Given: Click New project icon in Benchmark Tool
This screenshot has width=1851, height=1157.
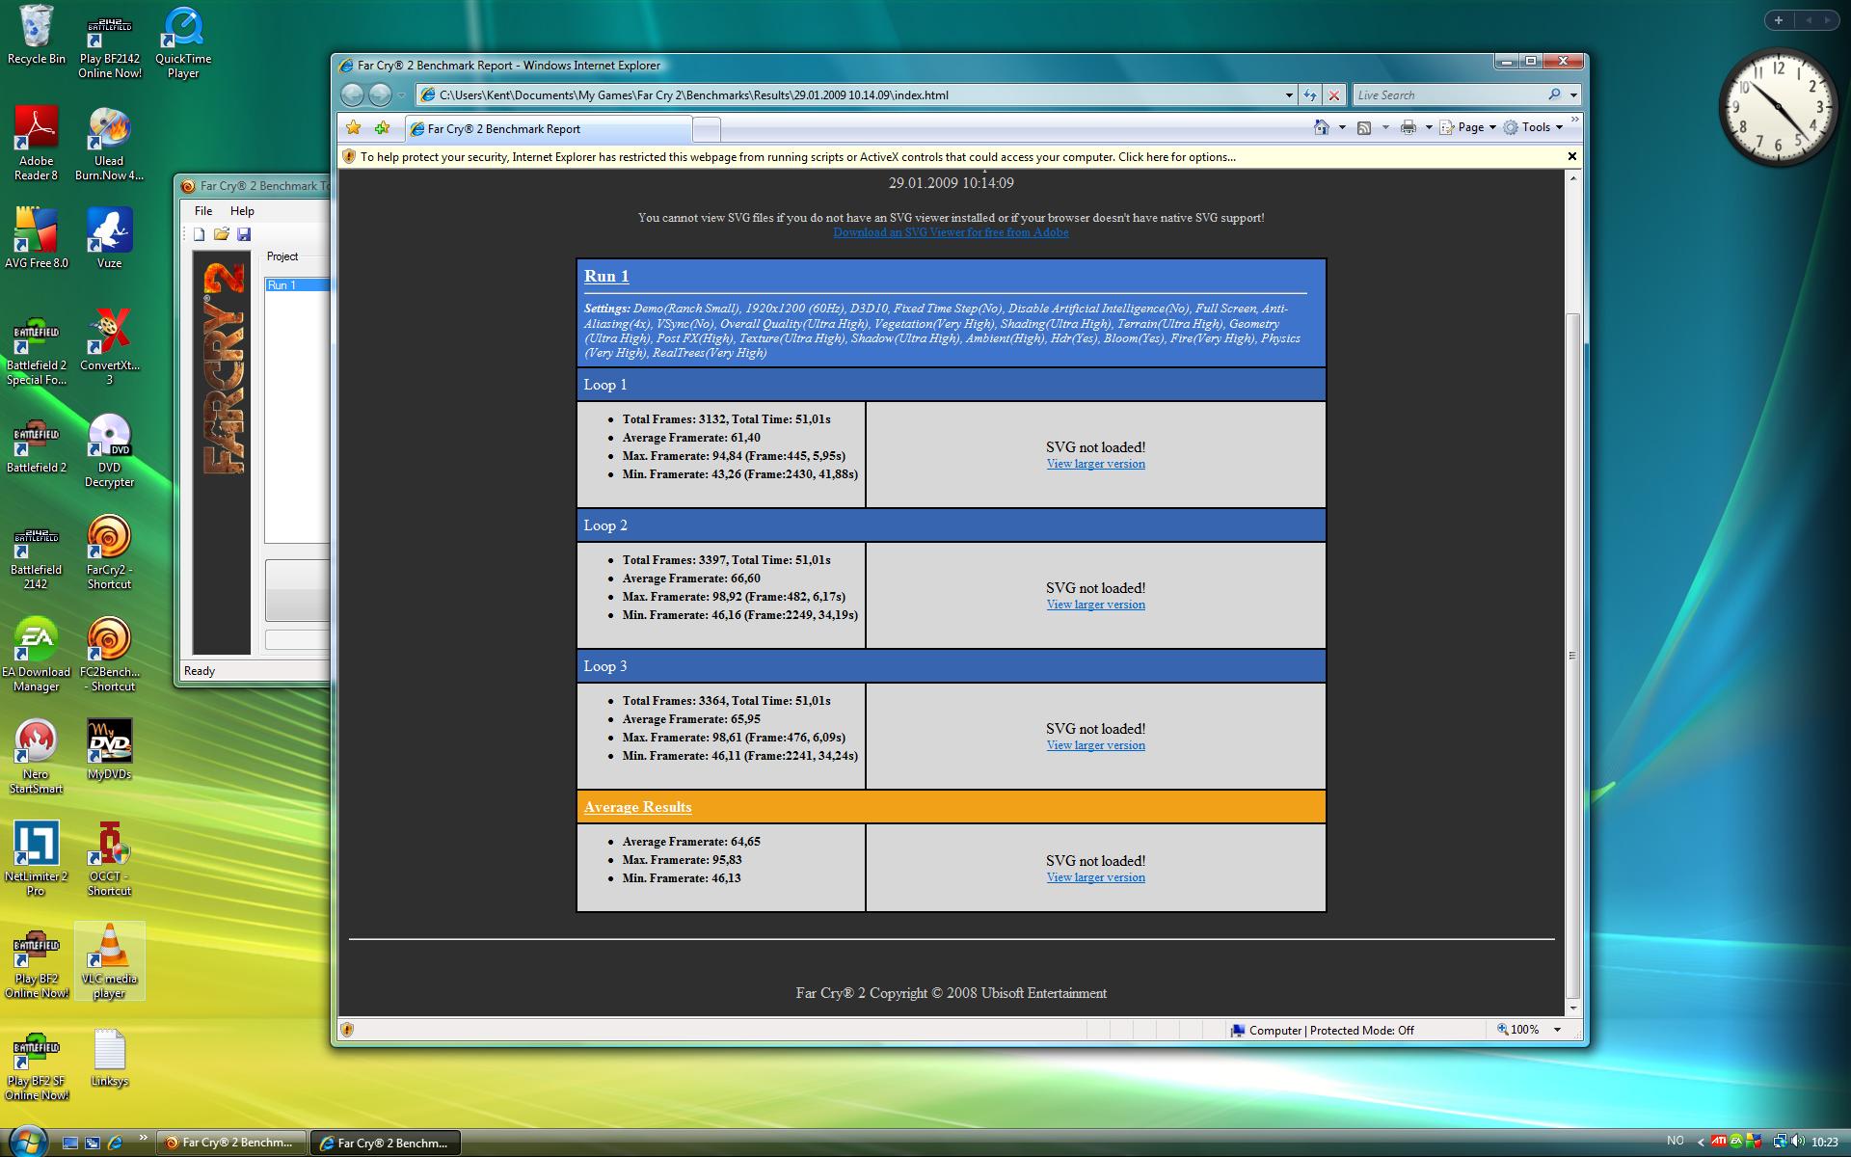Looking at the screenshot, I should 199,234.
